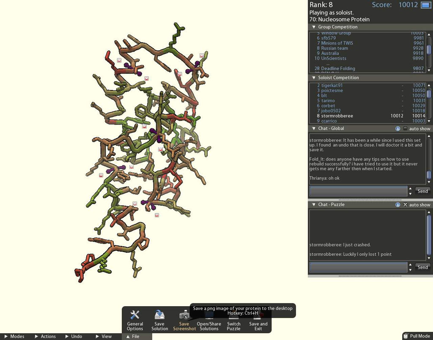433x340 pixels.
Task: Open the Actions menu
Action: tap(45, 337)
